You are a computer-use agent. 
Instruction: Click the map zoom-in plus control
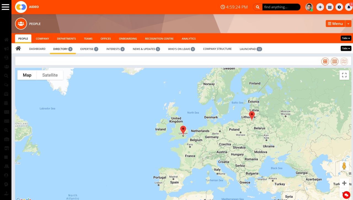pyautogui.click(x=344, y=183)
